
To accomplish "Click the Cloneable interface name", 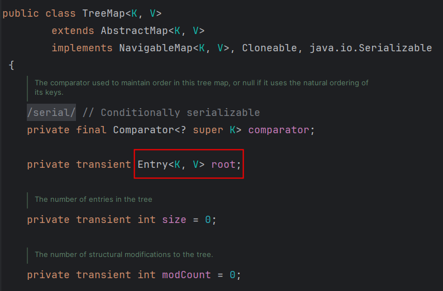I will (x=269, y=48).
